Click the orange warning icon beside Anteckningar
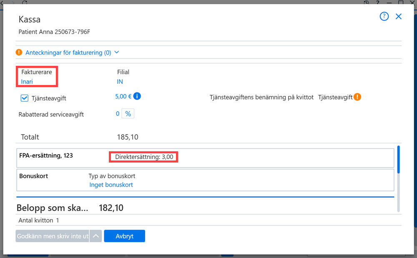The width and height of the screenshot is (417, 258). (x=19, y=53)
